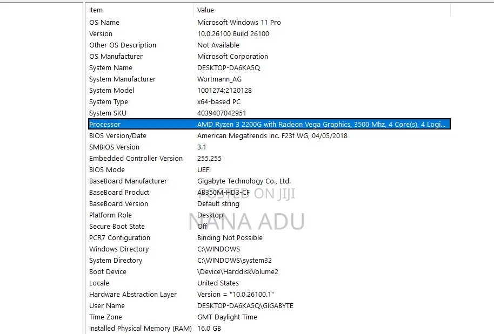Click the value DESKTOP-DA6KA5Q\GIGABYTE
This screenshot has width=494, height=334.
tap(245, 306)
